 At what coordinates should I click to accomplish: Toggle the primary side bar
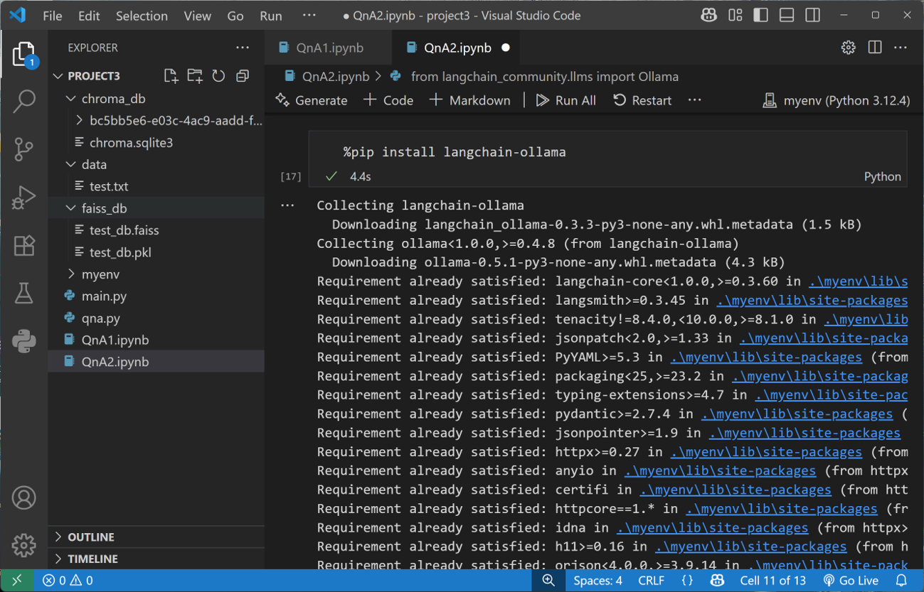pyautogui.click(x=760, y=15)
